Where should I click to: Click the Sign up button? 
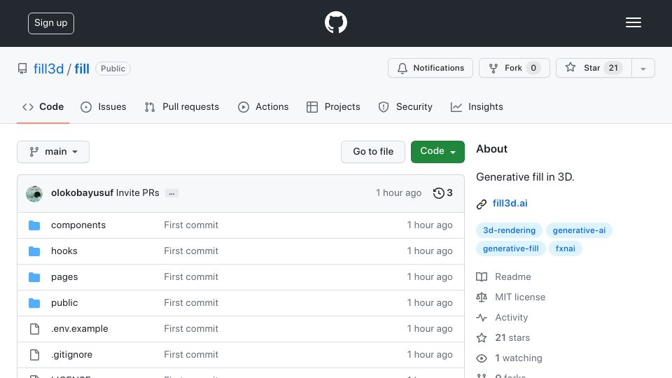tap(51, 23)
